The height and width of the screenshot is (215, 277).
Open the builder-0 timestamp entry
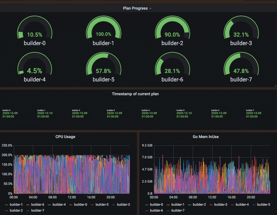point(9,113)
